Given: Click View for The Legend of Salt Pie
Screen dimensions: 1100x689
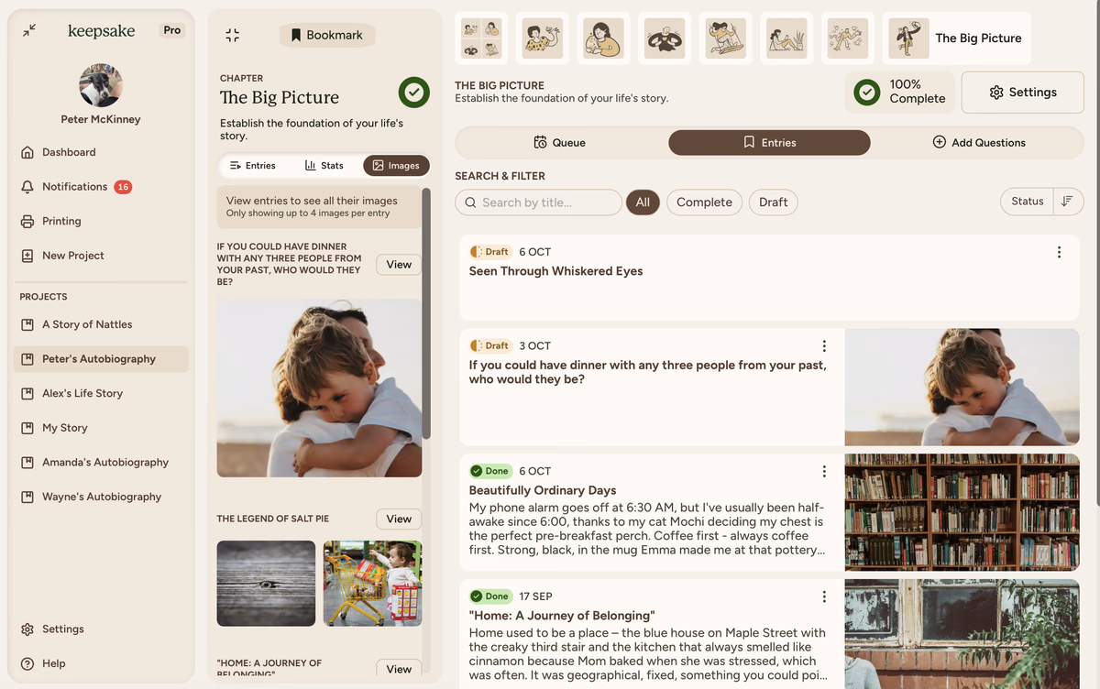Looking at the screenshot, I should click(399, 519).
